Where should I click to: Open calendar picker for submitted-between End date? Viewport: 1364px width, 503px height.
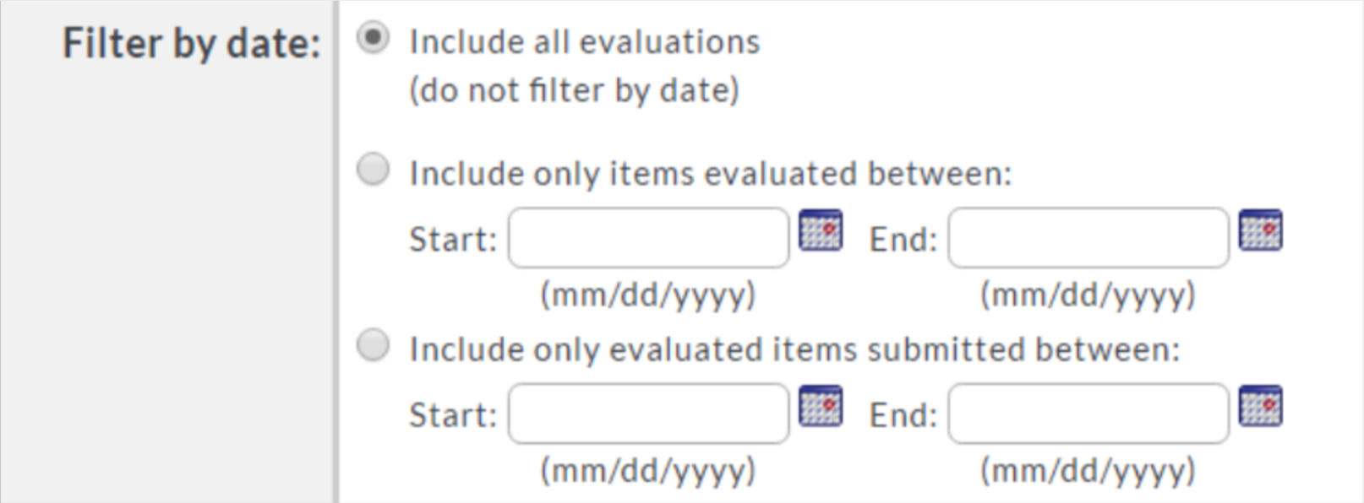pos(1260,406)
